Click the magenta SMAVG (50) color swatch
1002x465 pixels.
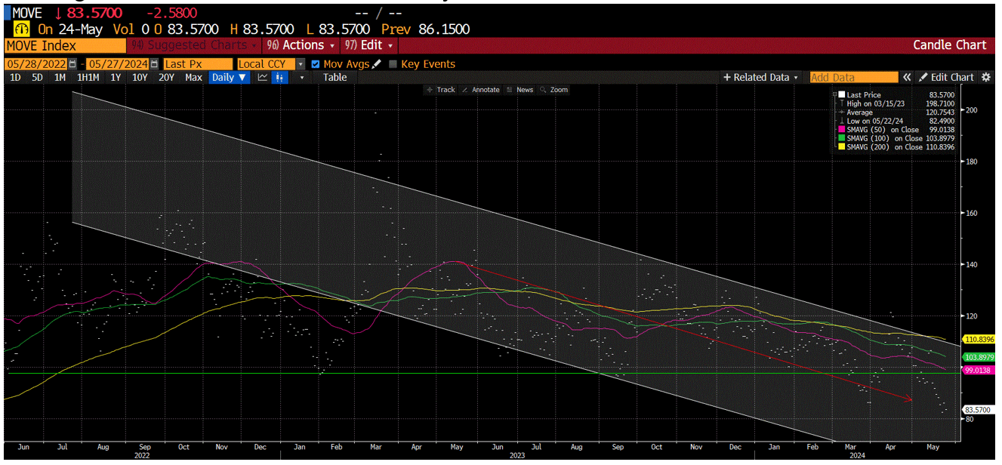[x=841, y=129]
